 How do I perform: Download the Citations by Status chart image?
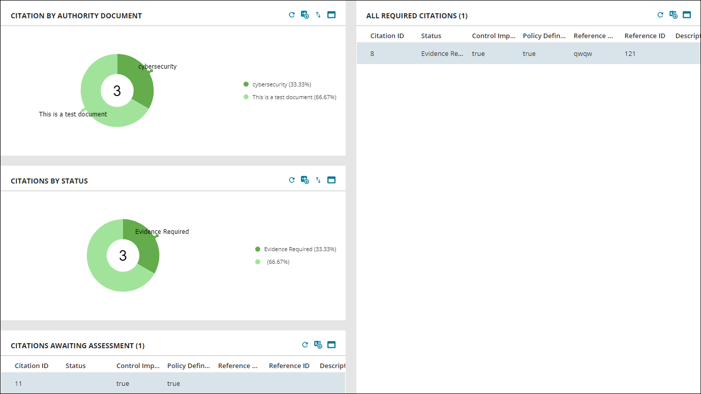click(x=304, y=180)
